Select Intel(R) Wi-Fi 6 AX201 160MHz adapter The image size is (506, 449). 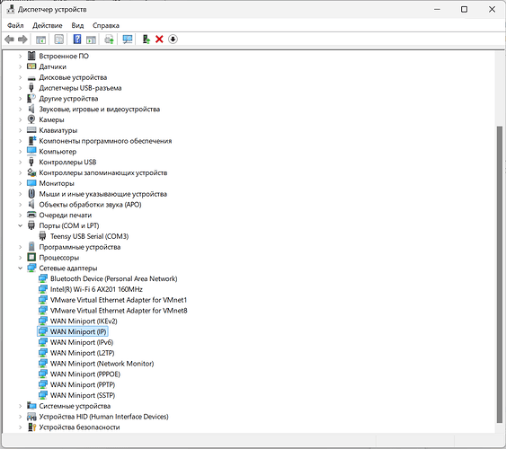(96, 289)
